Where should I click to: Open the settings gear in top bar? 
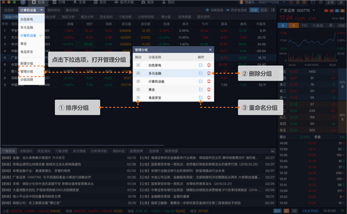(320, 2)
